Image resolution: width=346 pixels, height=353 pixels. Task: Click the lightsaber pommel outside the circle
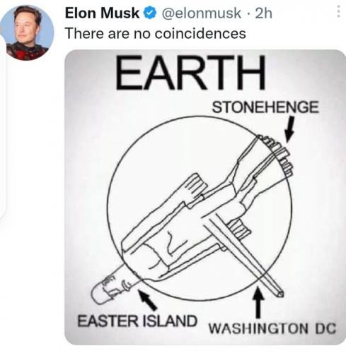pyautogui.click(x=113, y=287)
